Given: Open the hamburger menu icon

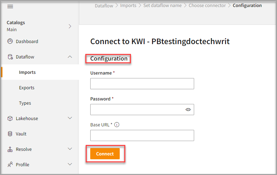Looking at the screenshot, I should tap(10, 7).
